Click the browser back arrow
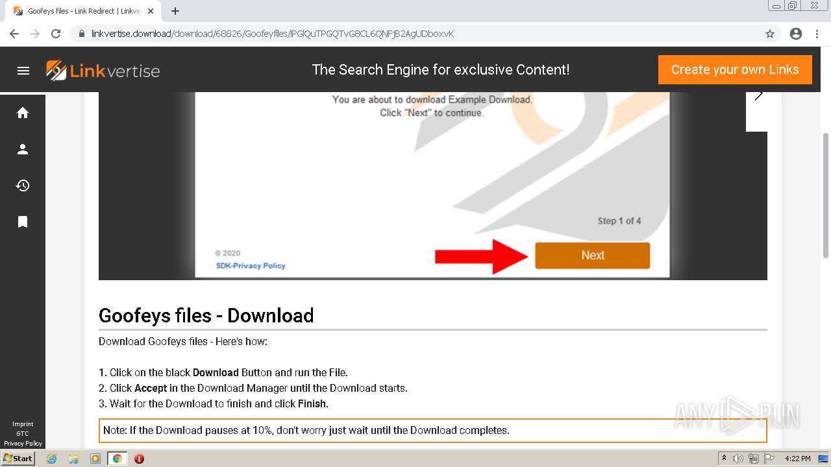The width and height of the screenshot is (831, 467). [x=14, y=34]
